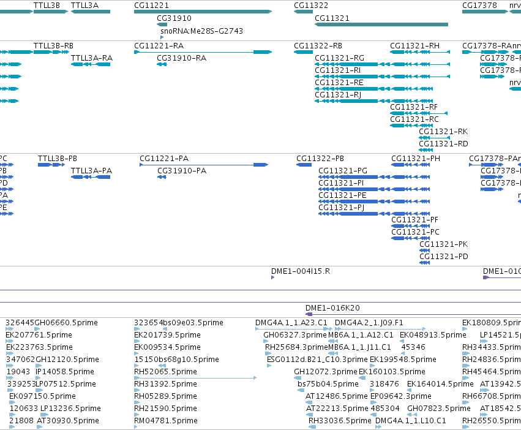521x430 pixels.
Task: Open protein CG11321-PE
Action: tap(343, 195)
